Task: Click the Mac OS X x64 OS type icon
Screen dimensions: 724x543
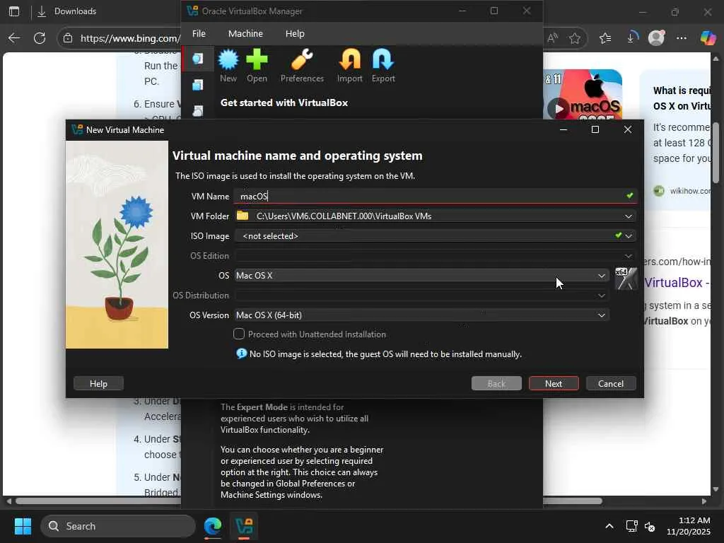Action: [x=626, y=279]
